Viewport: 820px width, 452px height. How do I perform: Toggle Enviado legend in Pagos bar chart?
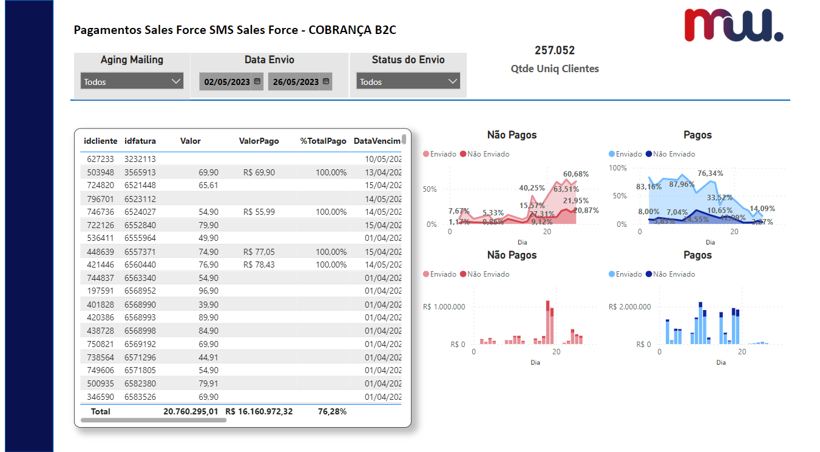pos(625,274)
